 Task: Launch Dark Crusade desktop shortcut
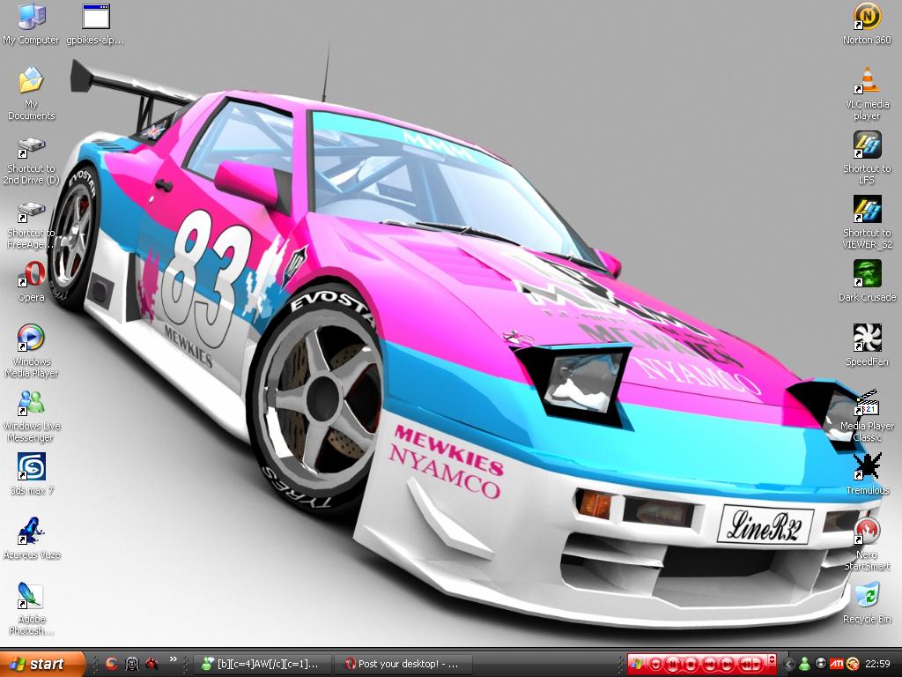click(x=867, y=281)
